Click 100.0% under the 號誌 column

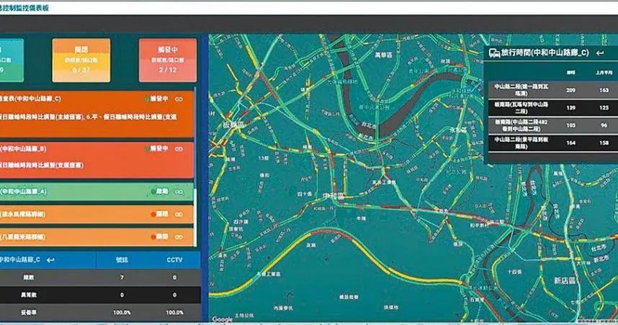point(122,312)
